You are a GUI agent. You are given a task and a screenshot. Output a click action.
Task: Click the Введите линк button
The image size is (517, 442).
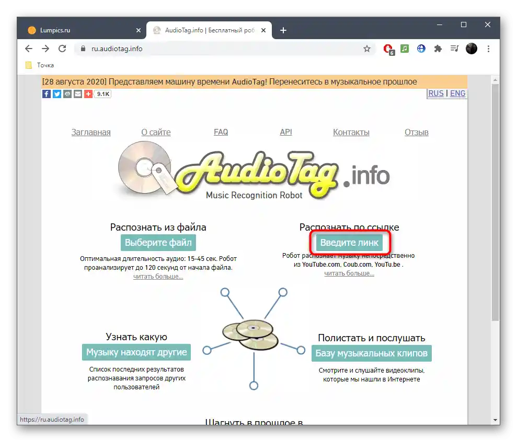point(350,243)
